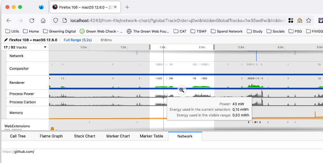Open the Green Web Check bookmark
This screenshot has height=163, width=323.
click(101, 31)
